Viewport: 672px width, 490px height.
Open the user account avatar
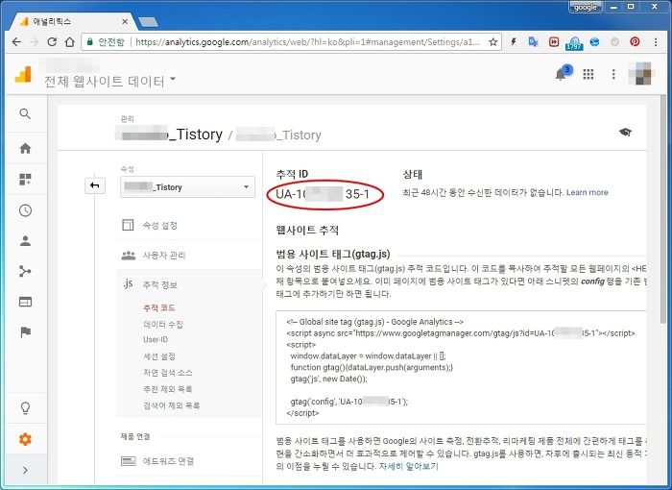pyautogui.click(x=640, y=74)
